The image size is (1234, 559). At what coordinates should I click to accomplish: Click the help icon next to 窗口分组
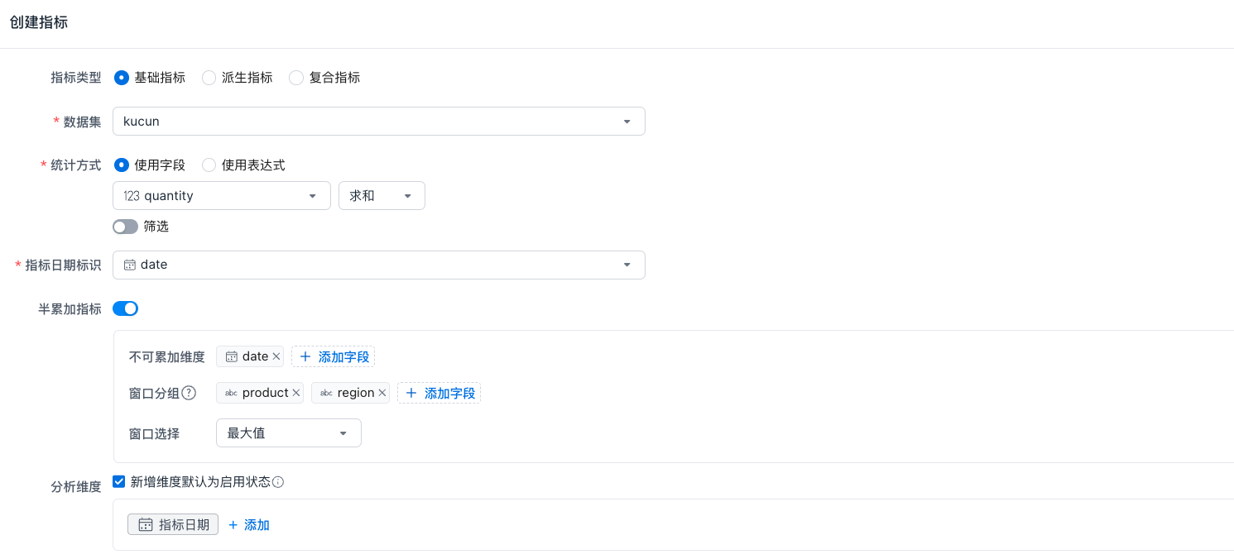(189, 393)
